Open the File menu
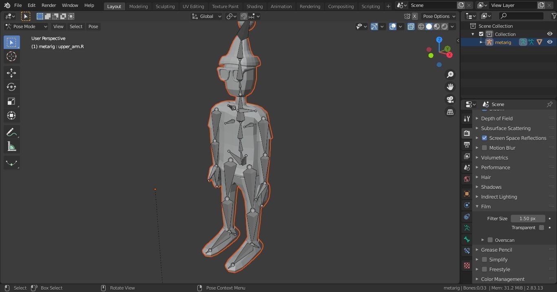This screenshot has width=557, height=292. tap(18, 5)
